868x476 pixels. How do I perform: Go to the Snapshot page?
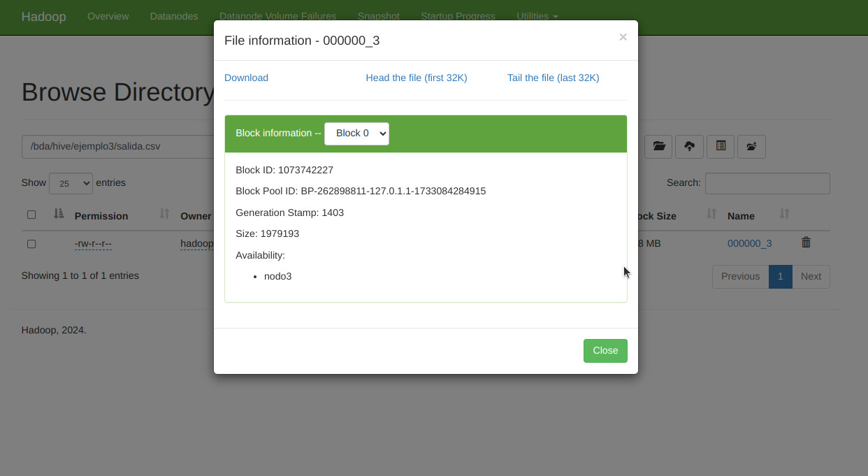pyautogui.click(x=378, y=16)
